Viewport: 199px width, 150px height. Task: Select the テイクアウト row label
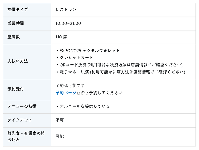tap(20, 120)
